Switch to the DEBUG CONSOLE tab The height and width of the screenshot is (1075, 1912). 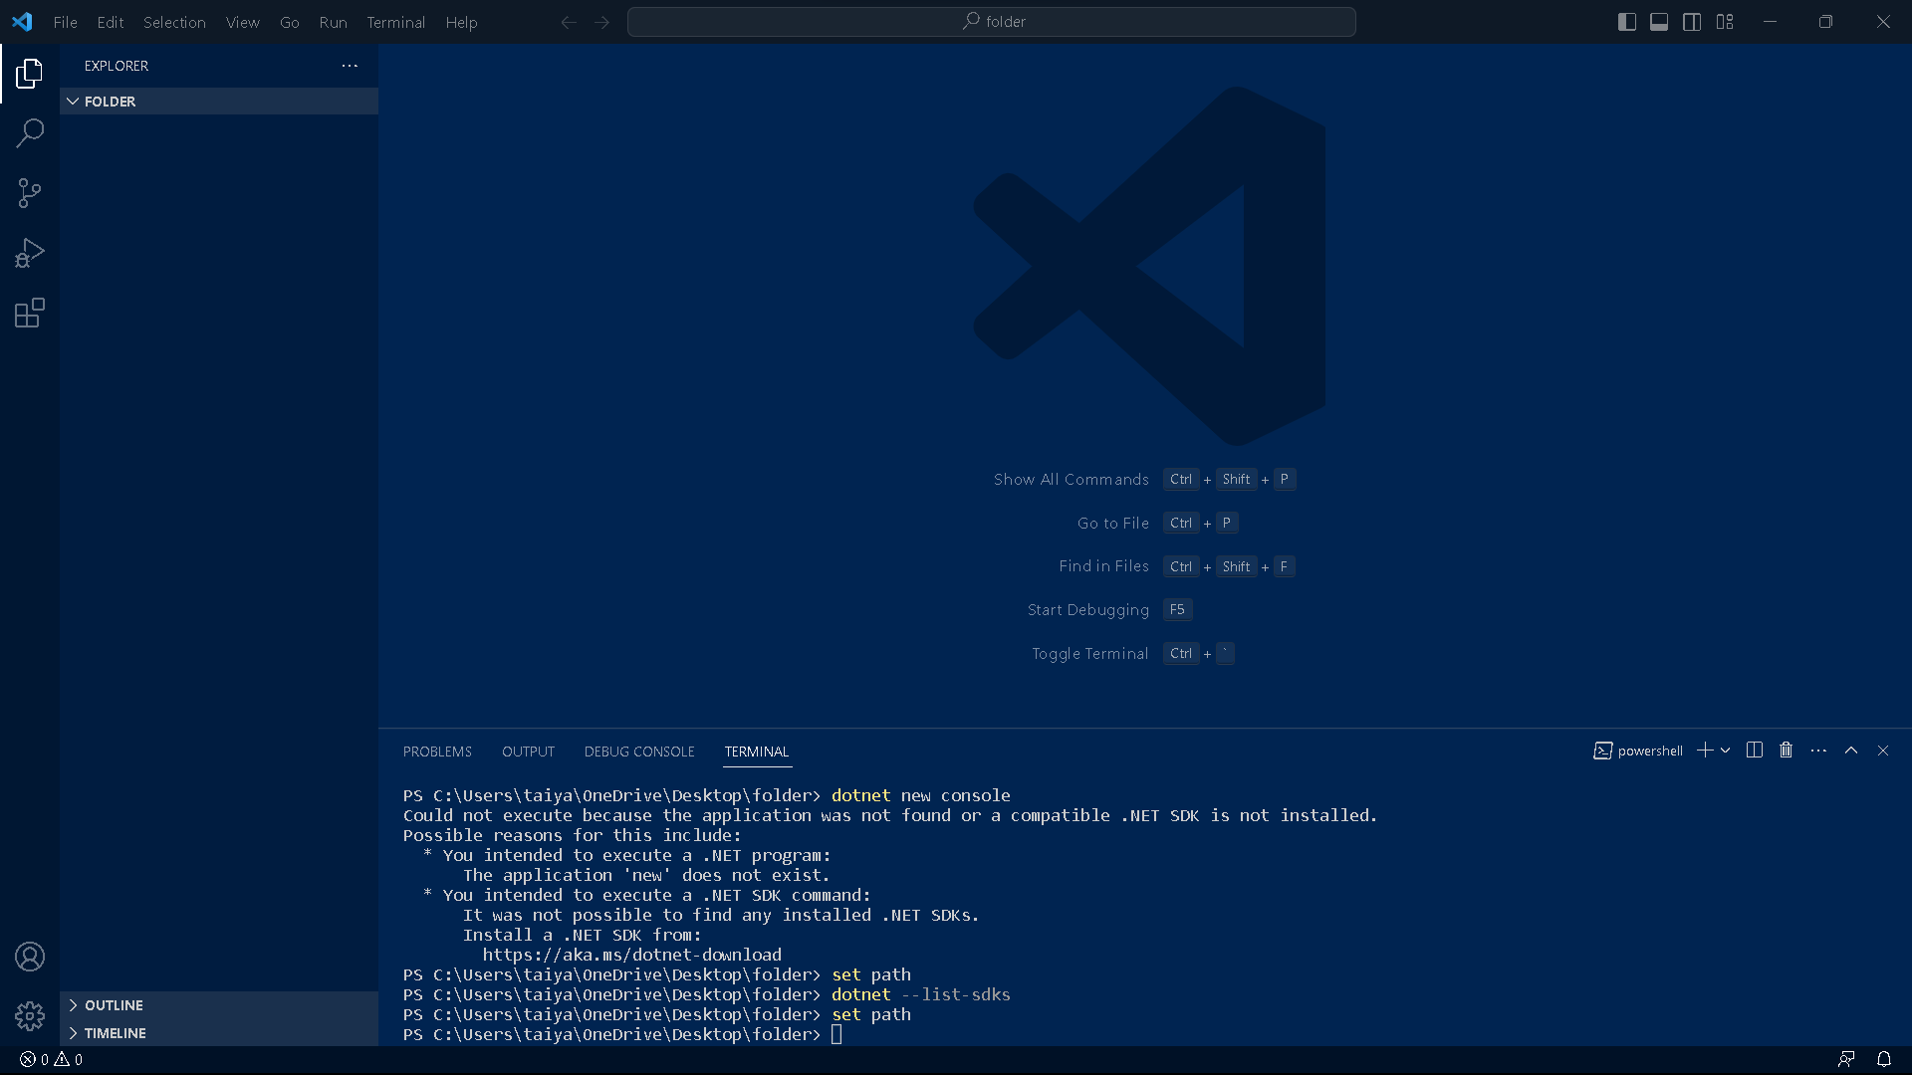(x=638, y=752)
